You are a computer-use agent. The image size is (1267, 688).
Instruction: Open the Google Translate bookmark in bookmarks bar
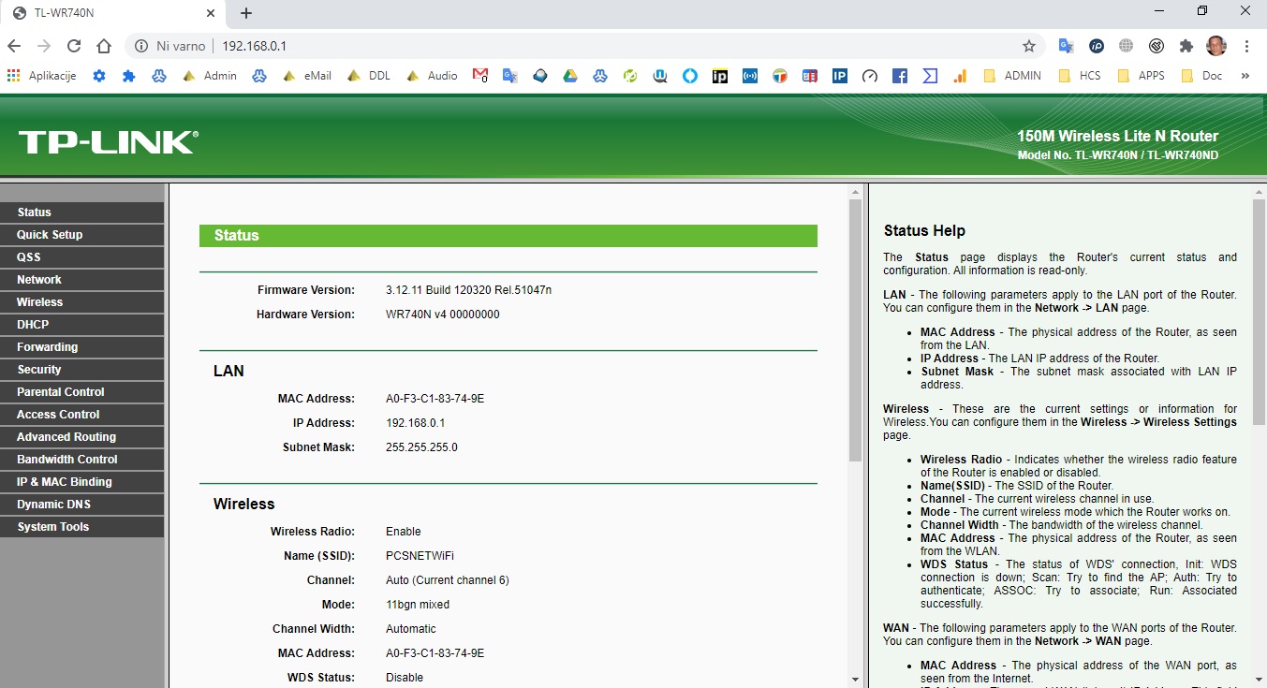pyautogui.click(x=510, y=76)
